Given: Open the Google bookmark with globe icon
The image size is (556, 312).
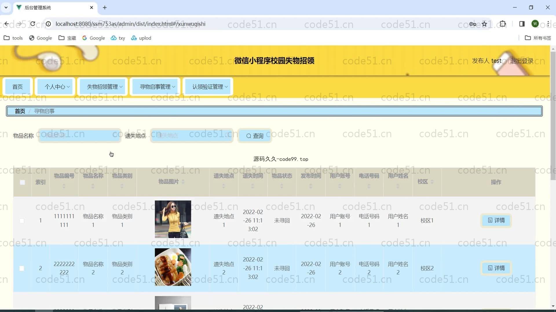Looking at the screenshot, I should [41, 38].
